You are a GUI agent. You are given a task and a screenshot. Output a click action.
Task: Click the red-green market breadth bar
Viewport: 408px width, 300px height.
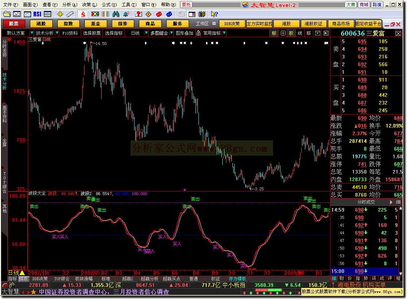pos(268,290)
